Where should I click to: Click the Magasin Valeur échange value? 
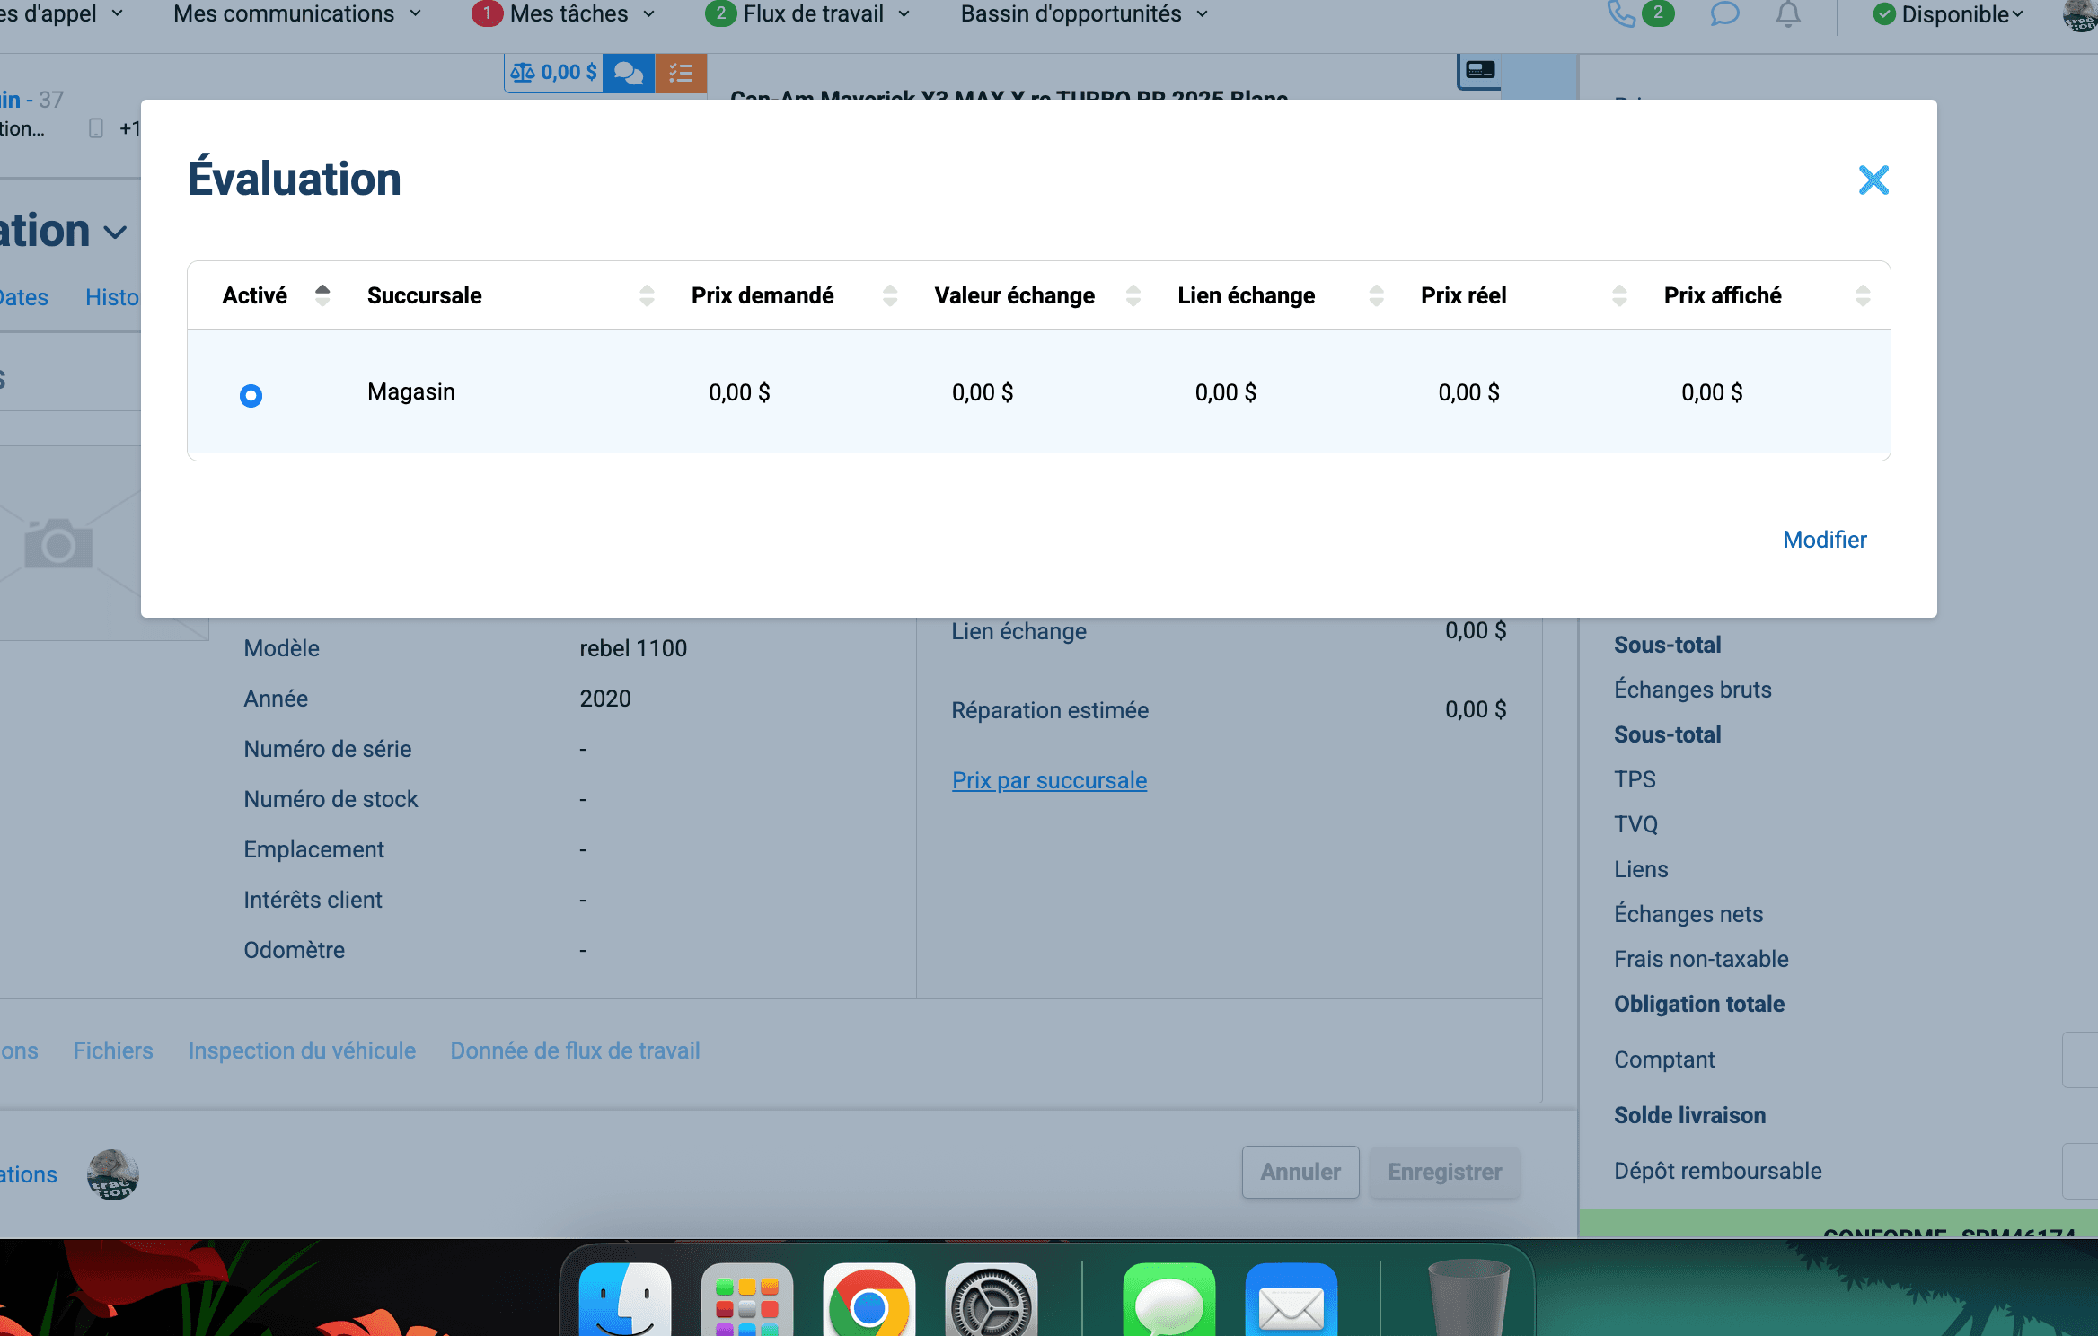pos(983,392)
